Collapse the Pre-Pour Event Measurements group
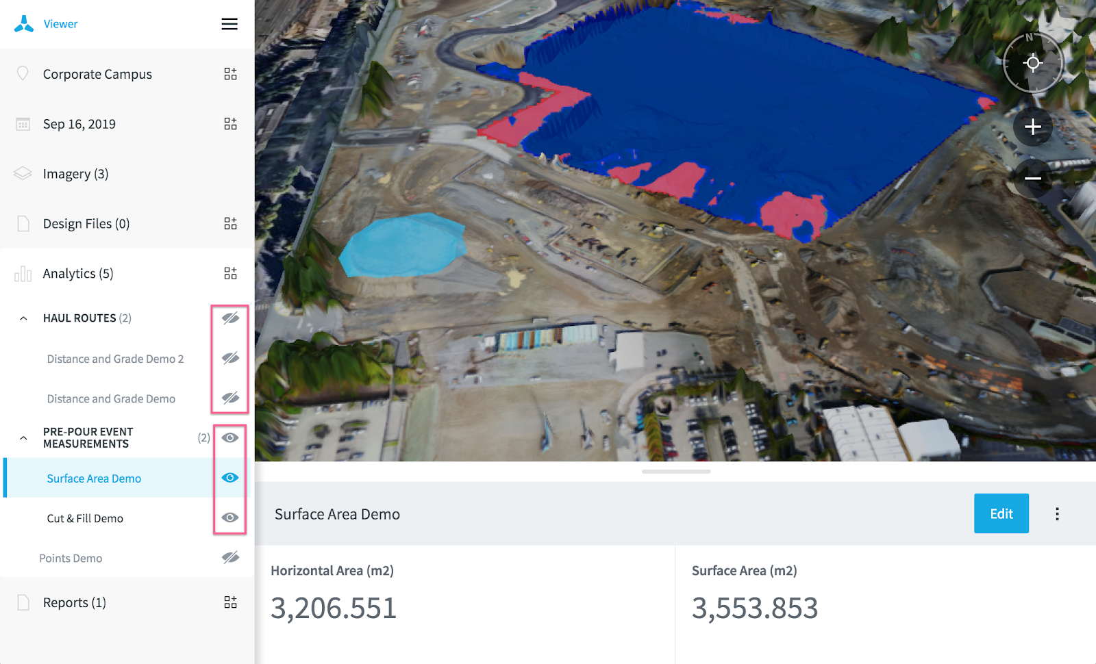This screenshot has height=664, width=1096. pyautogui.click(x=23, y=438)
